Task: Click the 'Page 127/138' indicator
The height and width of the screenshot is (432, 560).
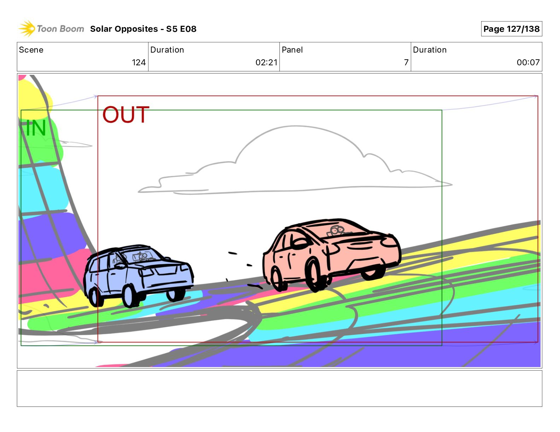Action: (x=511, y=29)
